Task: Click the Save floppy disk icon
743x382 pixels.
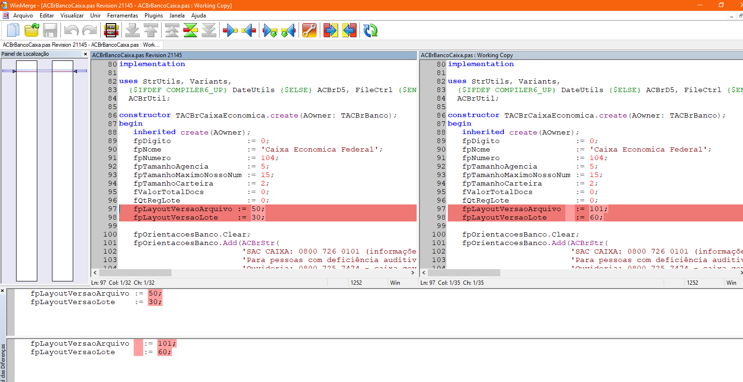Action: (x=50, y=31)
